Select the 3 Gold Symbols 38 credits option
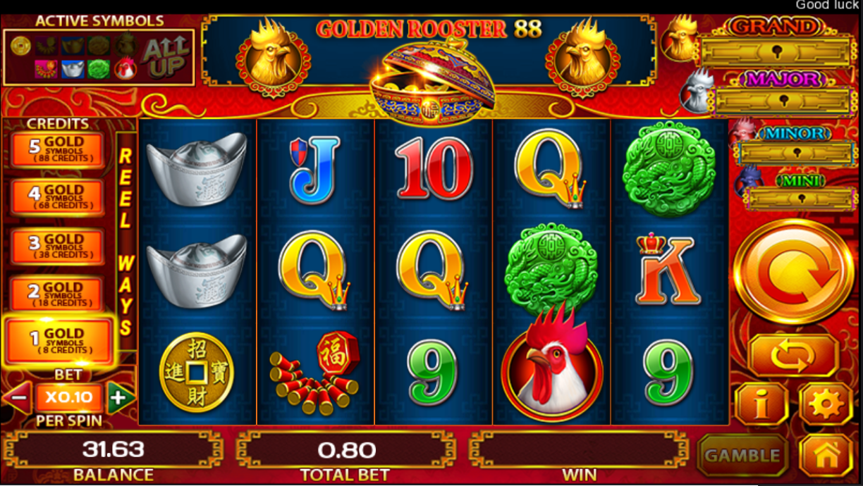This screenshot has width=863, height=486. click(57, 247)
